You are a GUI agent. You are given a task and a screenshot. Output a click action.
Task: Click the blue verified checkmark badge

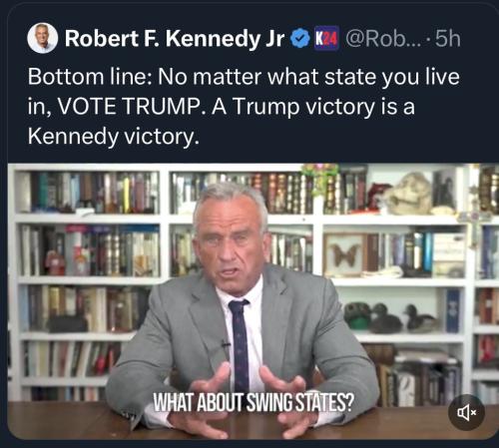pyautogui.click(x=300, y=39)
